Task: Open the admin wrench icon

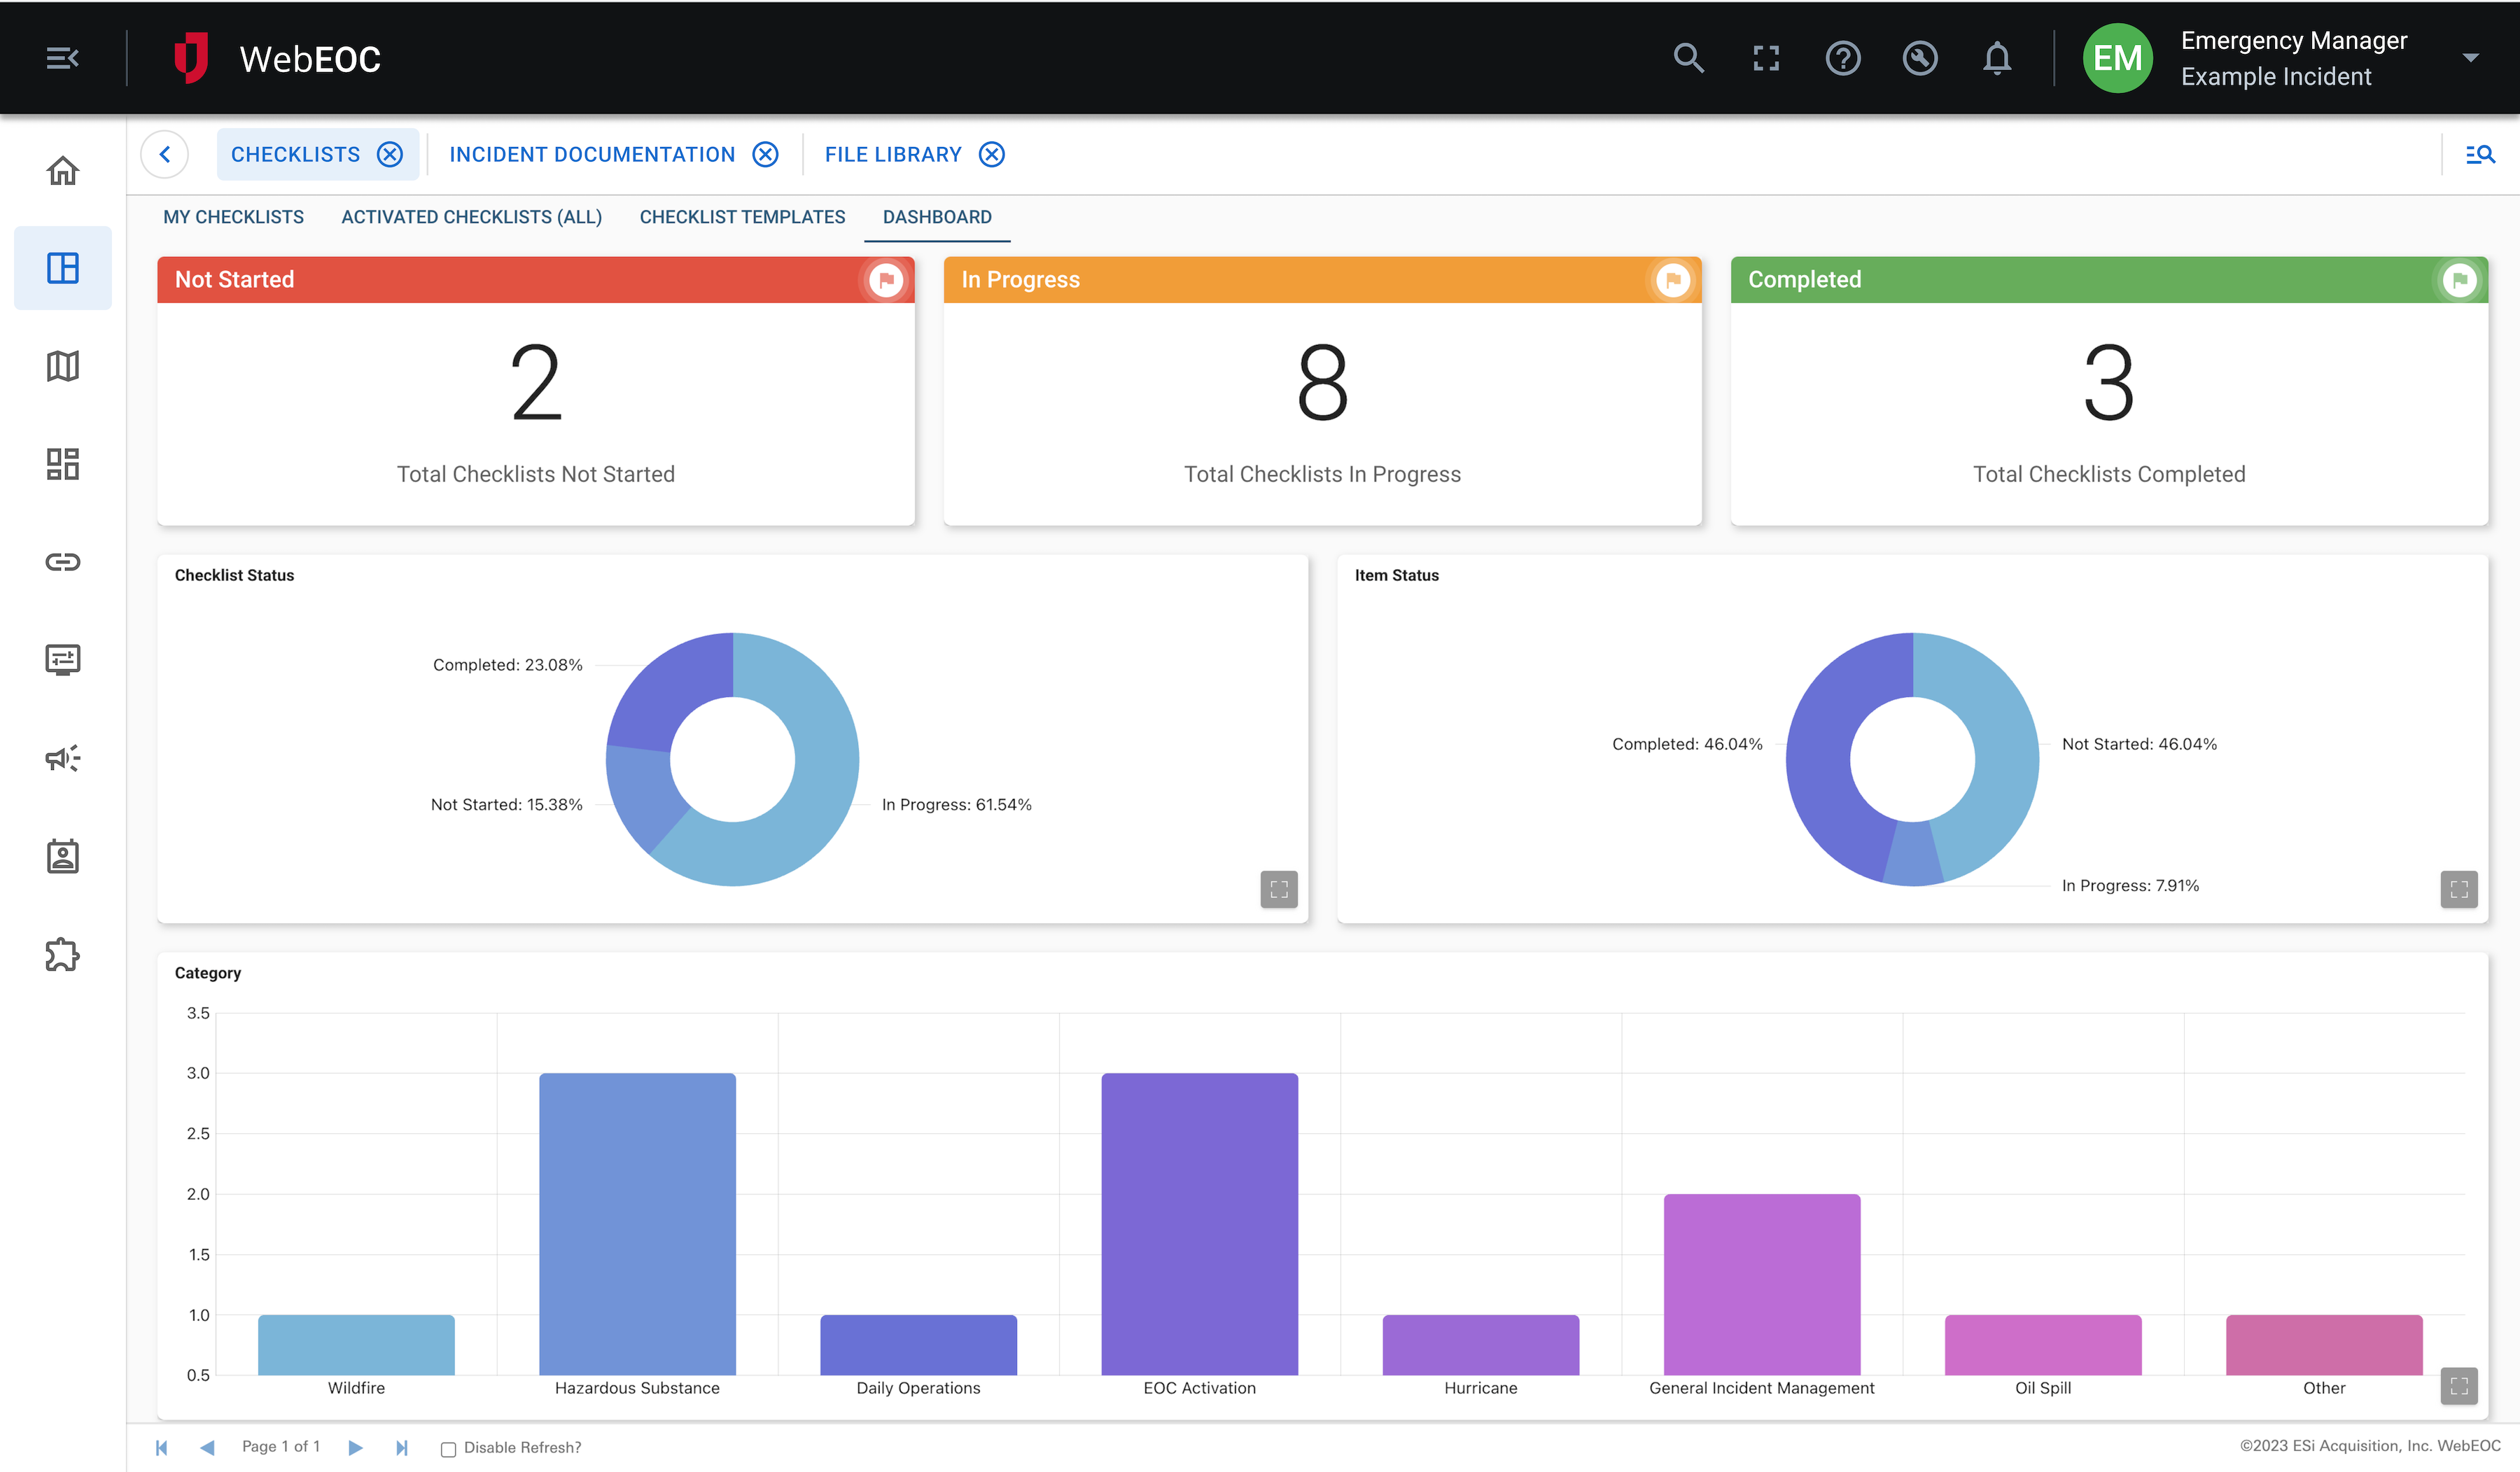Action: [1919, 58]
